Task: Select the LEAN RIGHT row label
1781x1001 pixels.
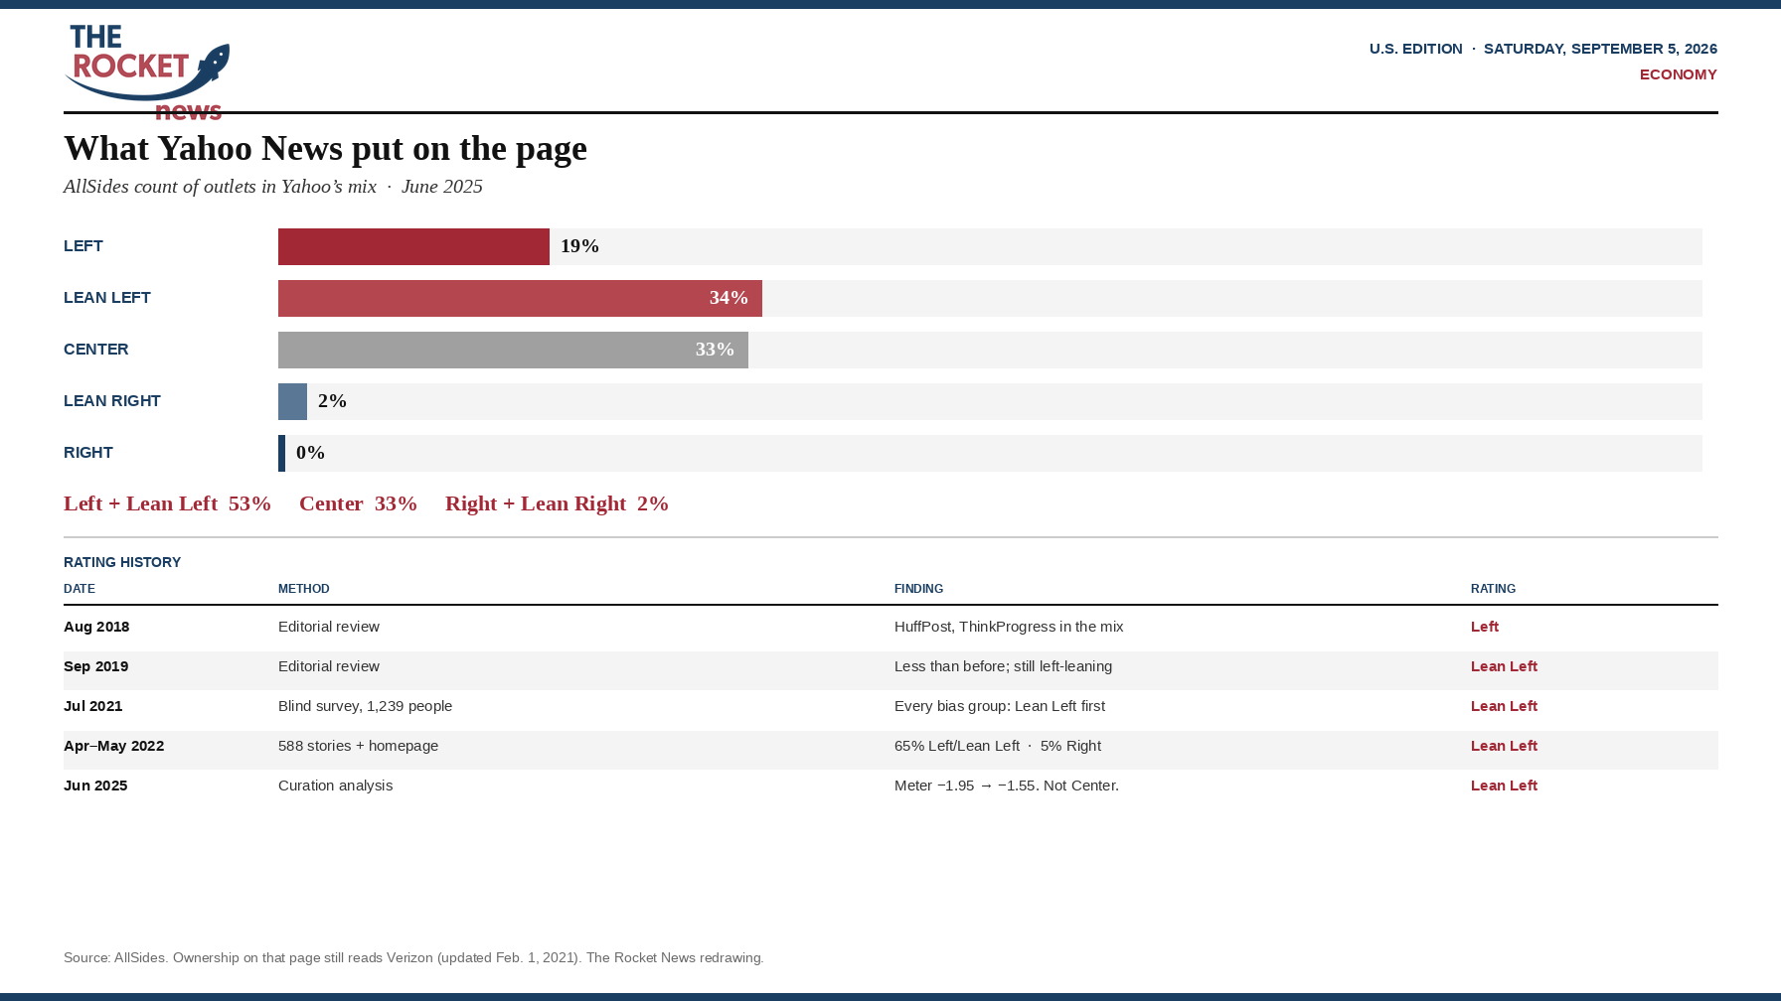Action: (x=112, y=401)
